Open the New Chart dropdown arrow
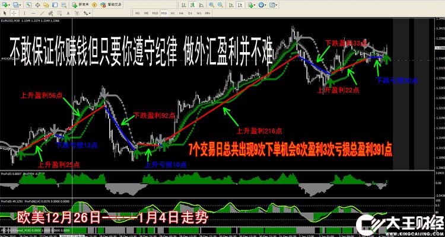This screenshot has height=237, width=445. 9,5
